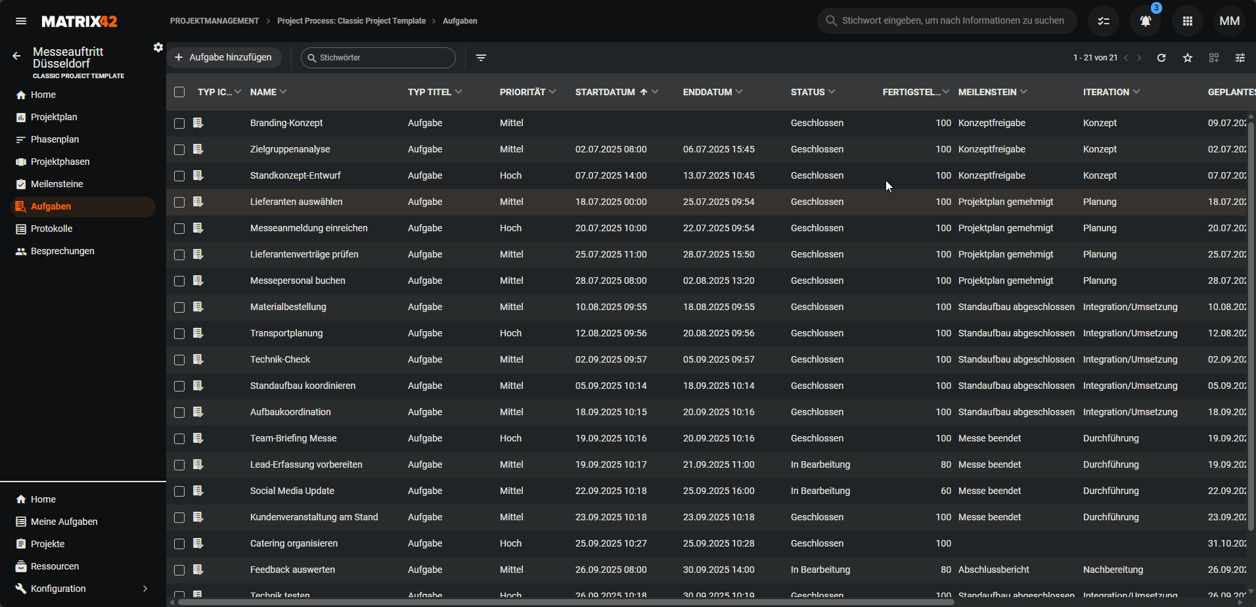Follow the Projektmanagement breadcrumb link
This screenshot has height=607, width=1256.
(214, 21)
